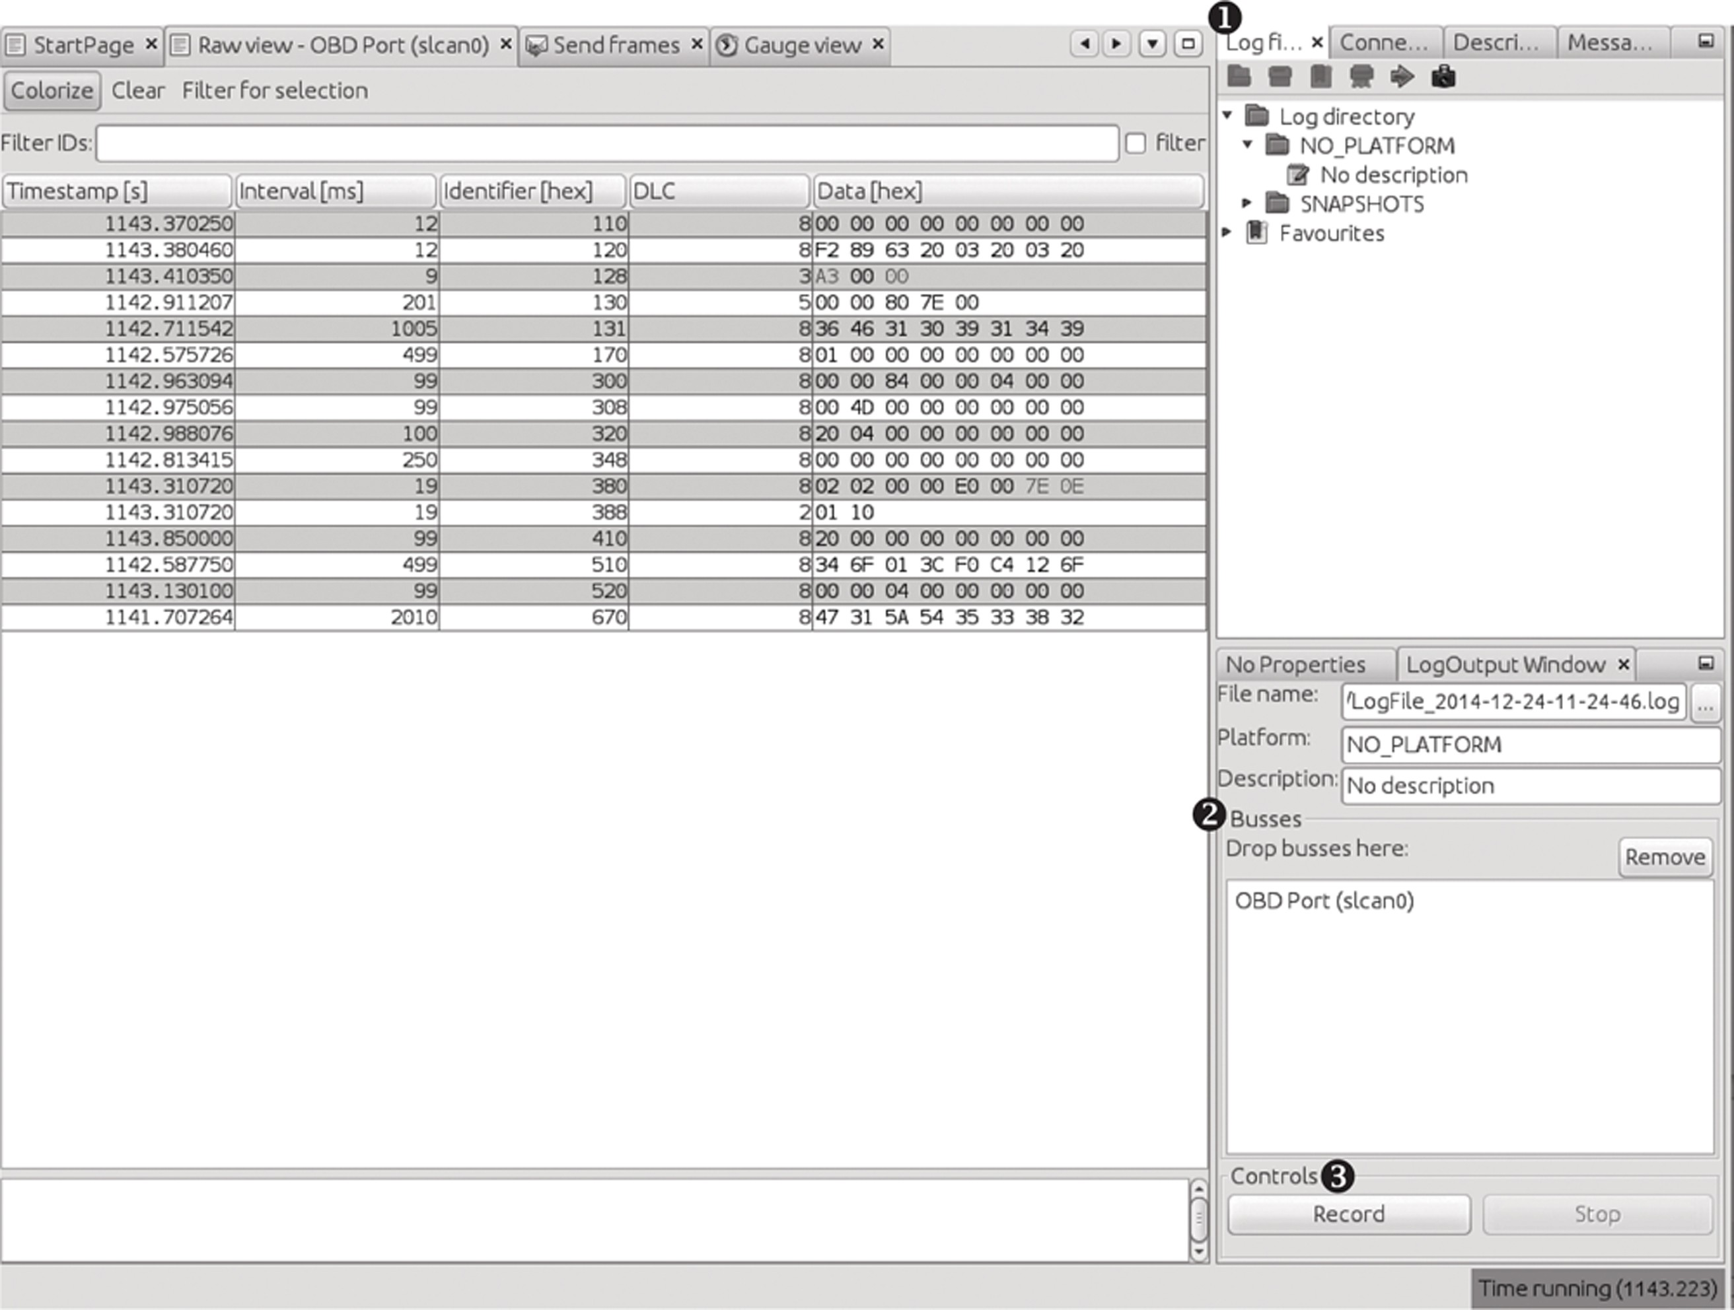
Task: Maximize the editor window with square icon
Action: tap(1188, 44)
